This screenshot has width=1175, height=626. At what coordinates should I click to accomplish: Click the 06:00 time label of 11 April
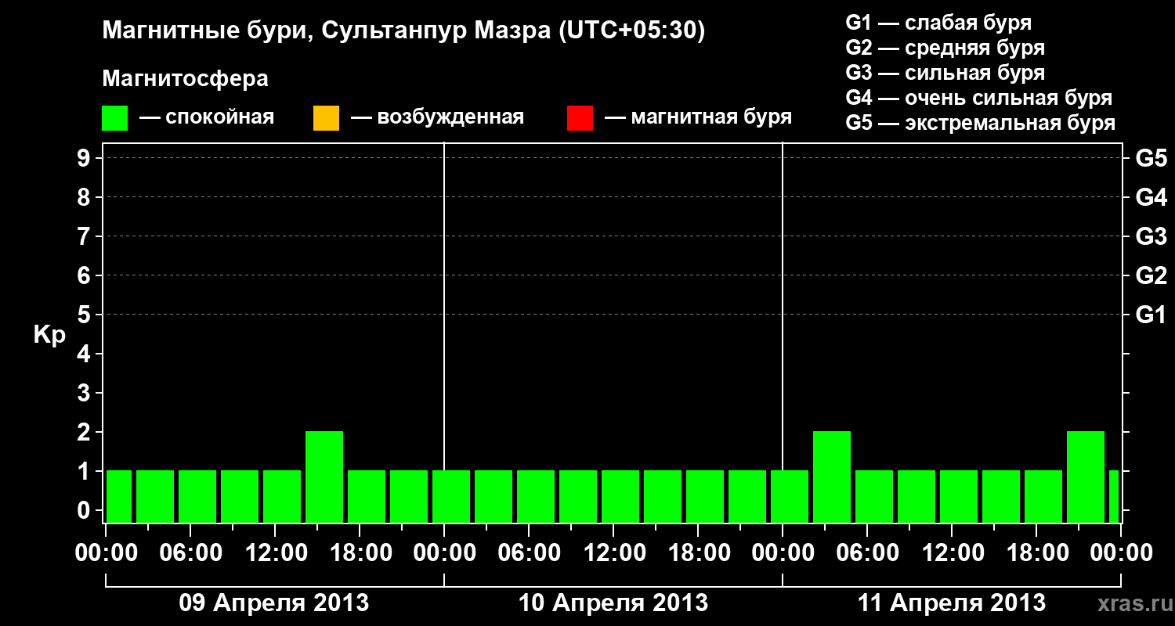(x=867, y=554)
